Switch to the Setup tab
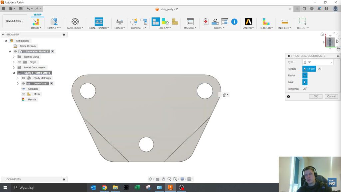This screenshot has width=341, height=192. (x=37, y=14)
